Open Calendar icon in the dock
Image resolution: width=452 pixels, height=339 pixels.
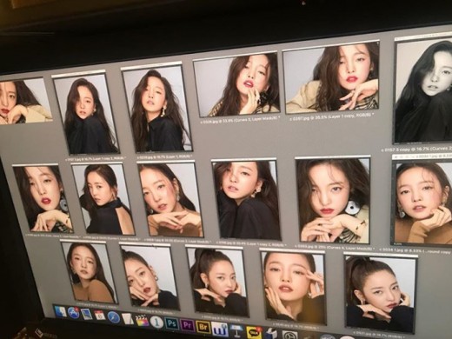click(100, 316)
